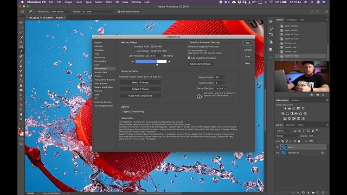Open Sample All Layers dropdown
The height and width of the screenshot is (195, 347).
click(x=98, y=11)
